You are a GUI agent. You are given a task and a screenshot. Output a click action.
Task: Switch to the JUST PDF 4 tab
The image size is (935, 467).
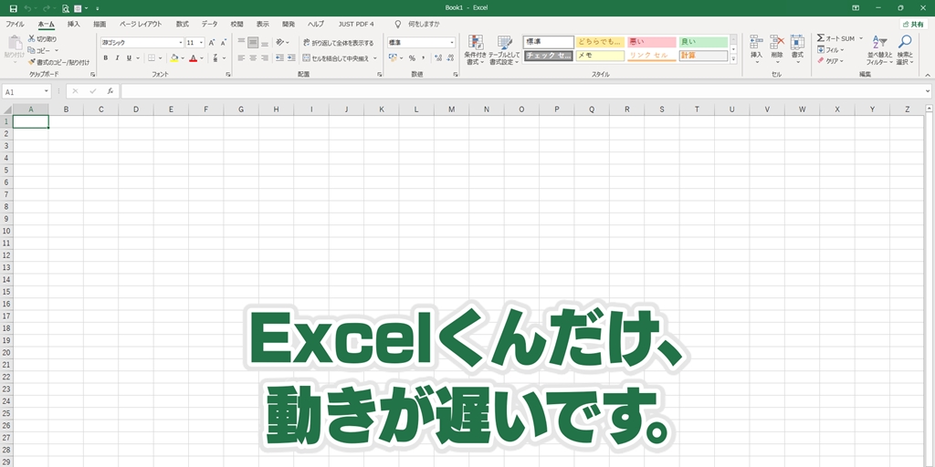tap(356, 25)
